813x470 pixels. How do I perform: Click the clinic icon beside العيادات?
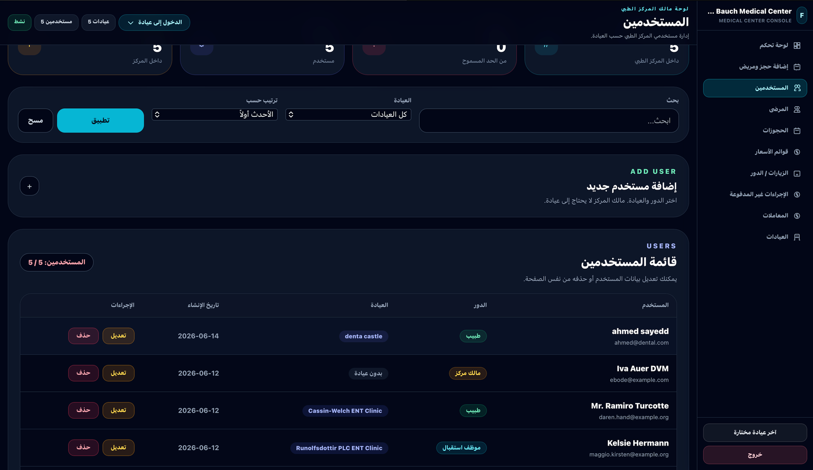tap(797, 237)
